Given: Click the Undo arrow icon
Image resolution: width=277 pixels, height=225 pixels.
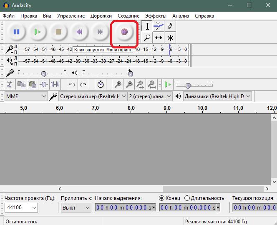Looking at the screenshot, I should coord(72,84).
